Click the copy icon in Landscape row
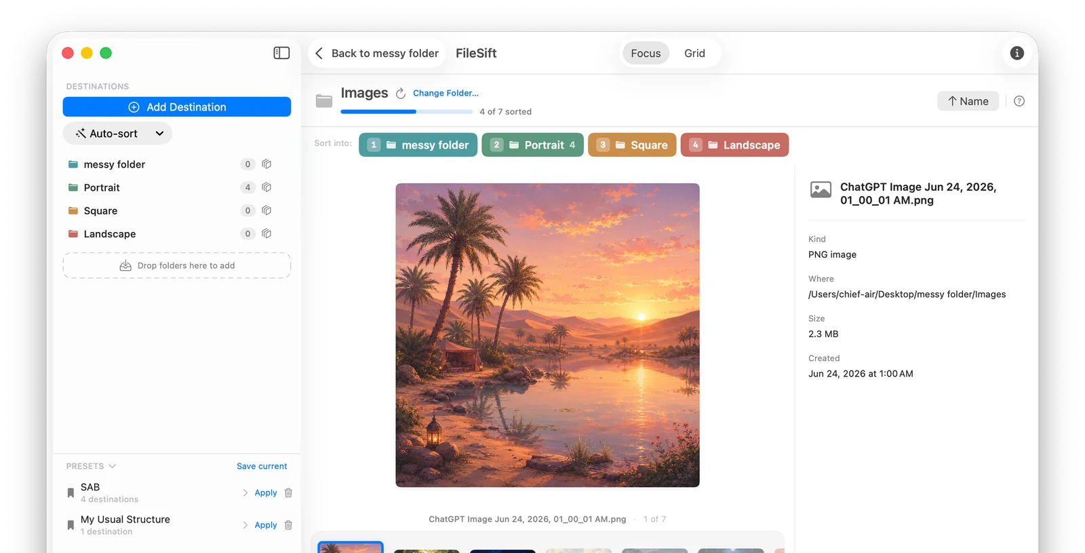Viewport: 1085px width, 553px height. [267, 233]
